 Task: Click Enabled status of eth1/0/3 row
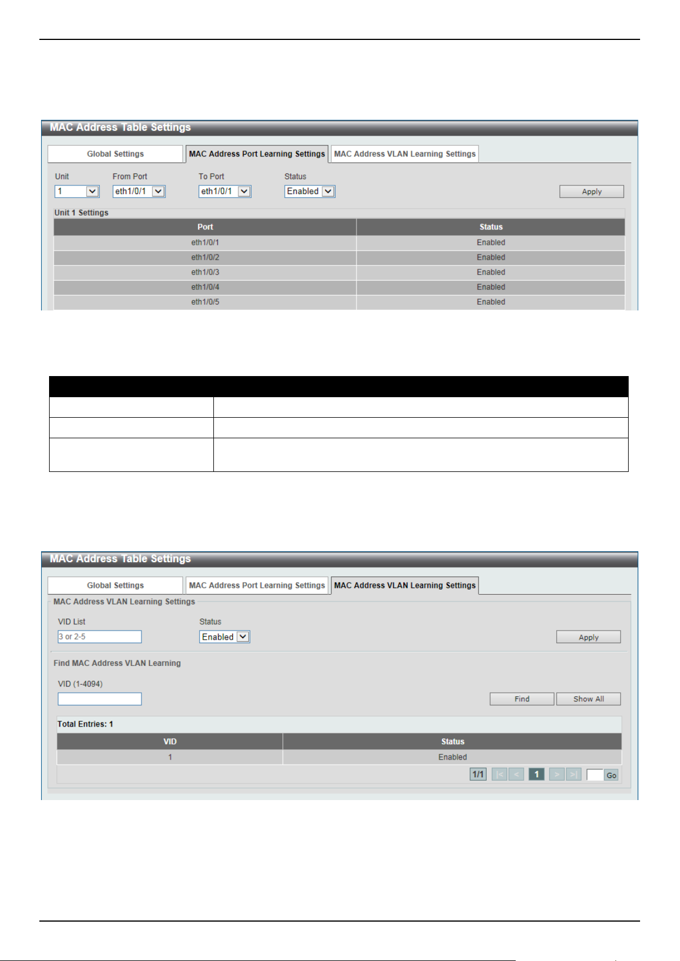tap(491, 272)
